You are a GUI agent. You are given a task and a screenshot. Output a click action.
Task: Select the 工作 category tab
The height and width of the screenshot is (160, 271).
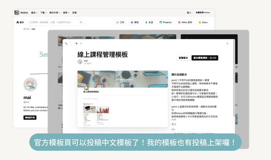120,22
